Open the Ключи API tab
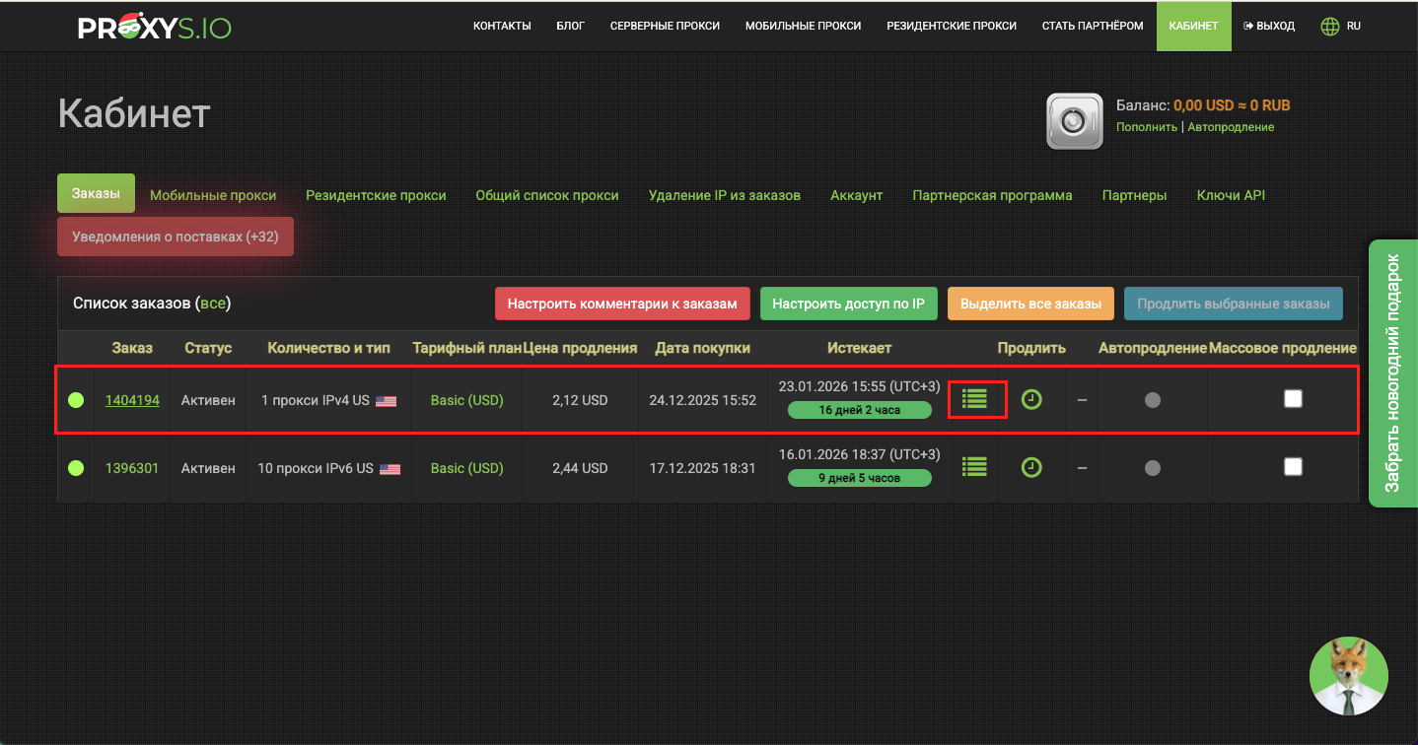 pyautogui.click(x=1231, y=195)
